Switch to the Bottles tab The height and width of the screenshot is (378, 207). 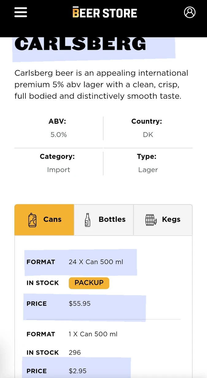click(104, 220)
